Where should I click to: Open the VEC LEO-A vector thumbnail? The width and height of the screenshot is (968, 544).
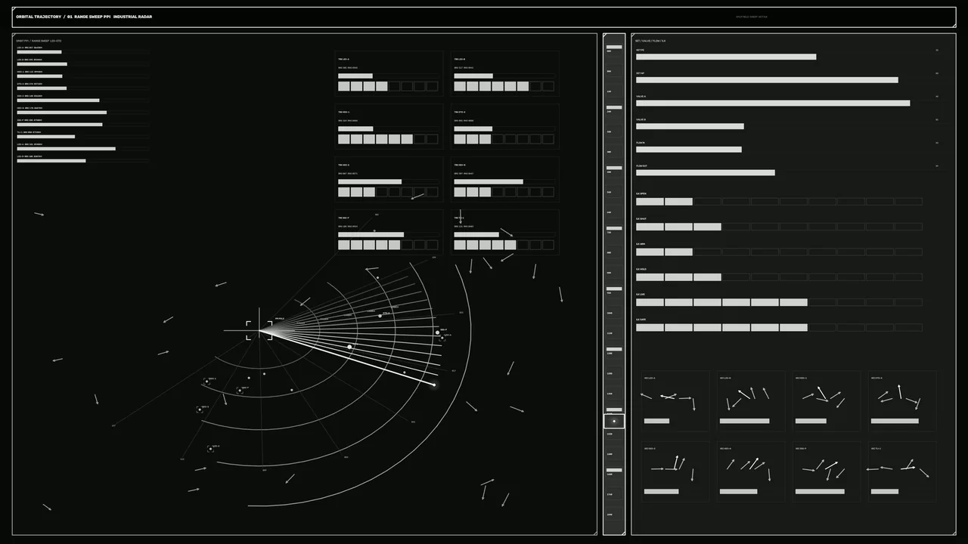[x=675, y=401]
